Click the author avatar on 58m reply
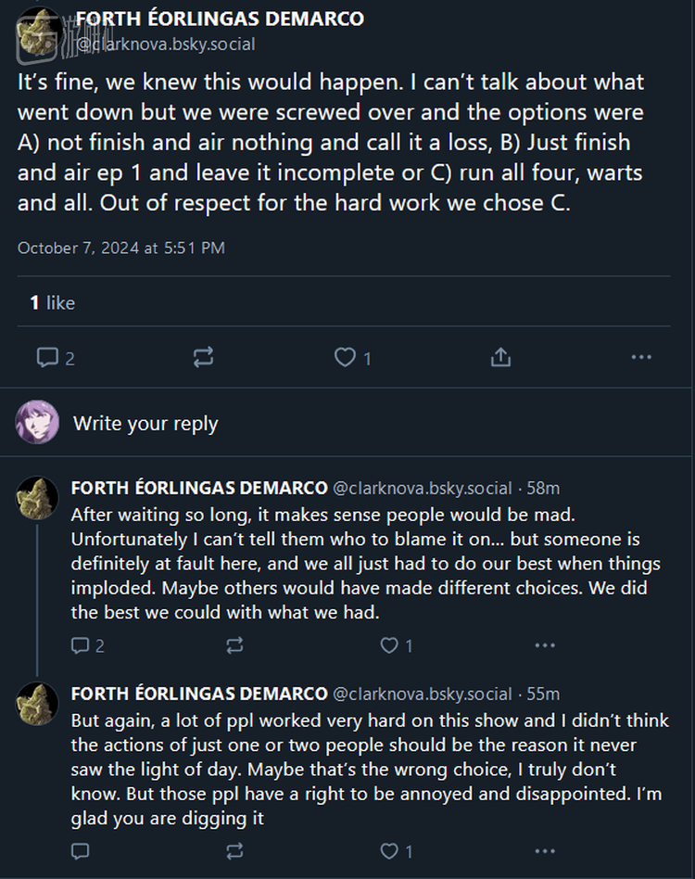695x879 pixels. click(38, 498)
